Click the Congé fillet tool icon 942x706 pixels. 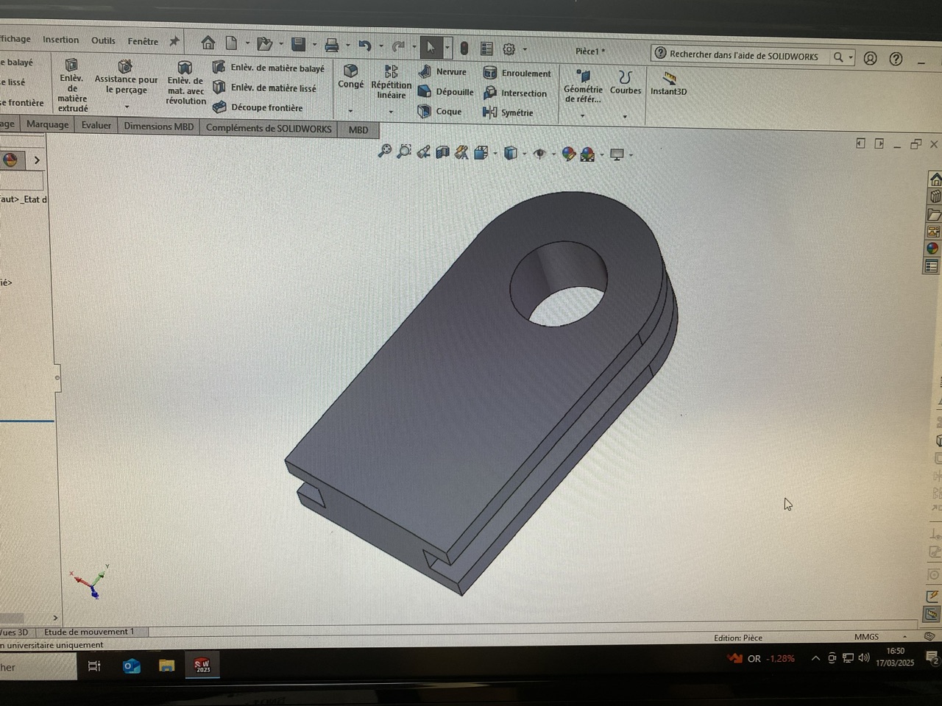[351, 71]
